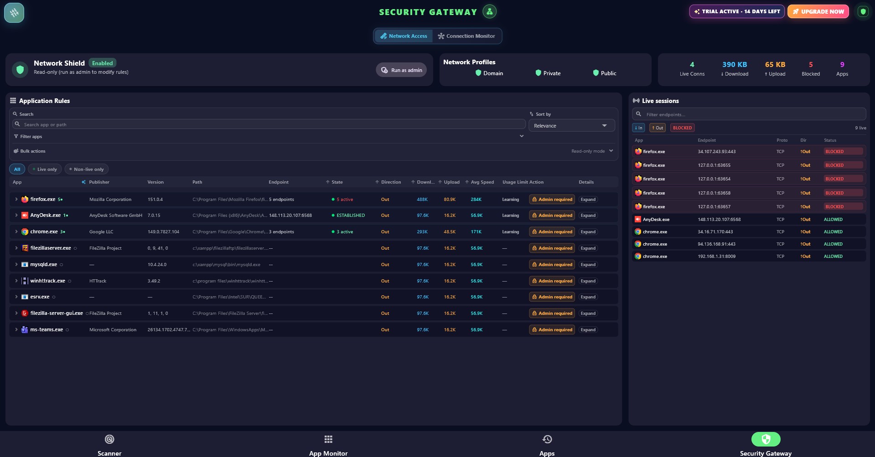This screenshot has width=875, height=457.
Task: Click the esrv.exe app icon
Action: [x=25, y=297]
